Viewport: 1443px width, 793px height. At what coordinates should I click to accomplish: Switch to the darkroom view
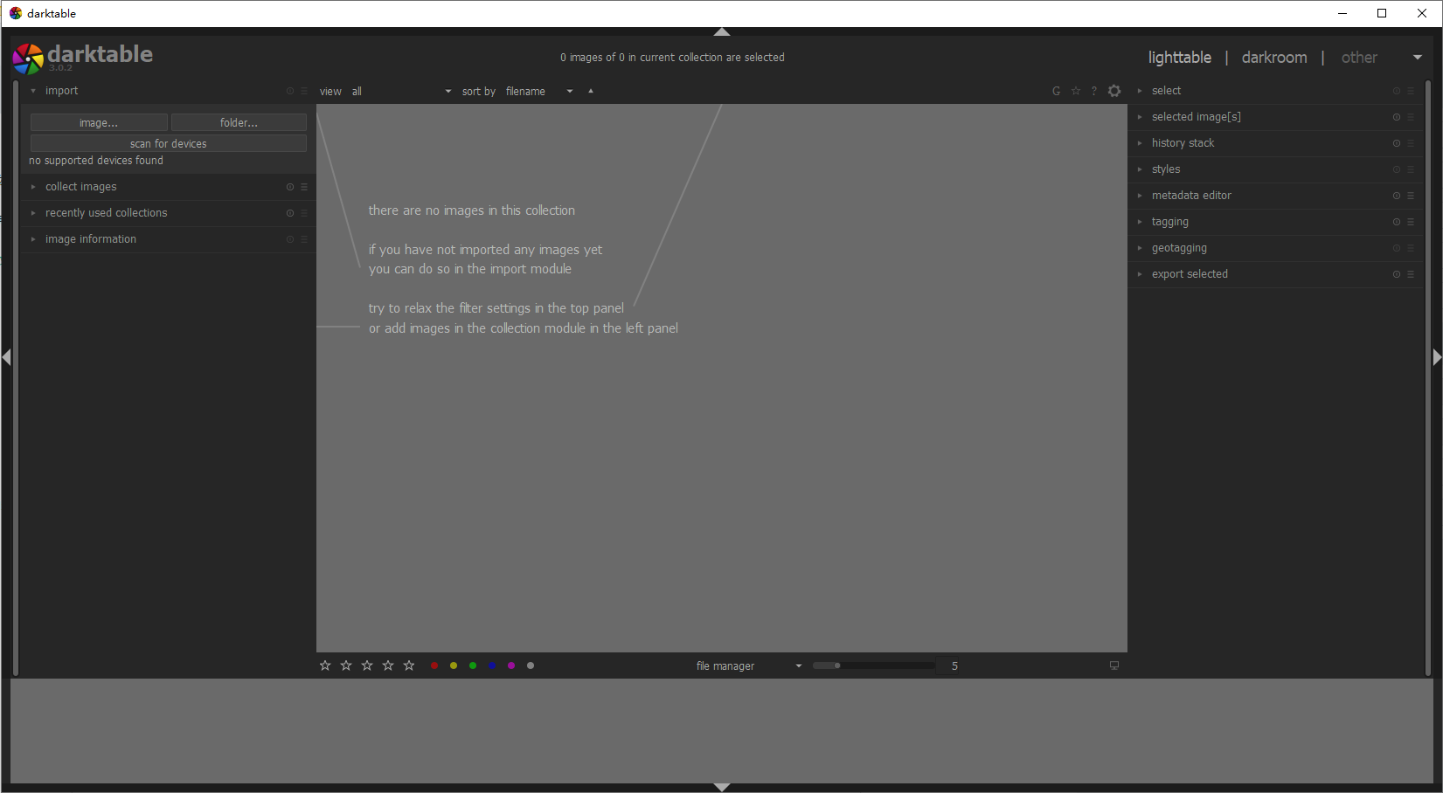point(1273,58)
